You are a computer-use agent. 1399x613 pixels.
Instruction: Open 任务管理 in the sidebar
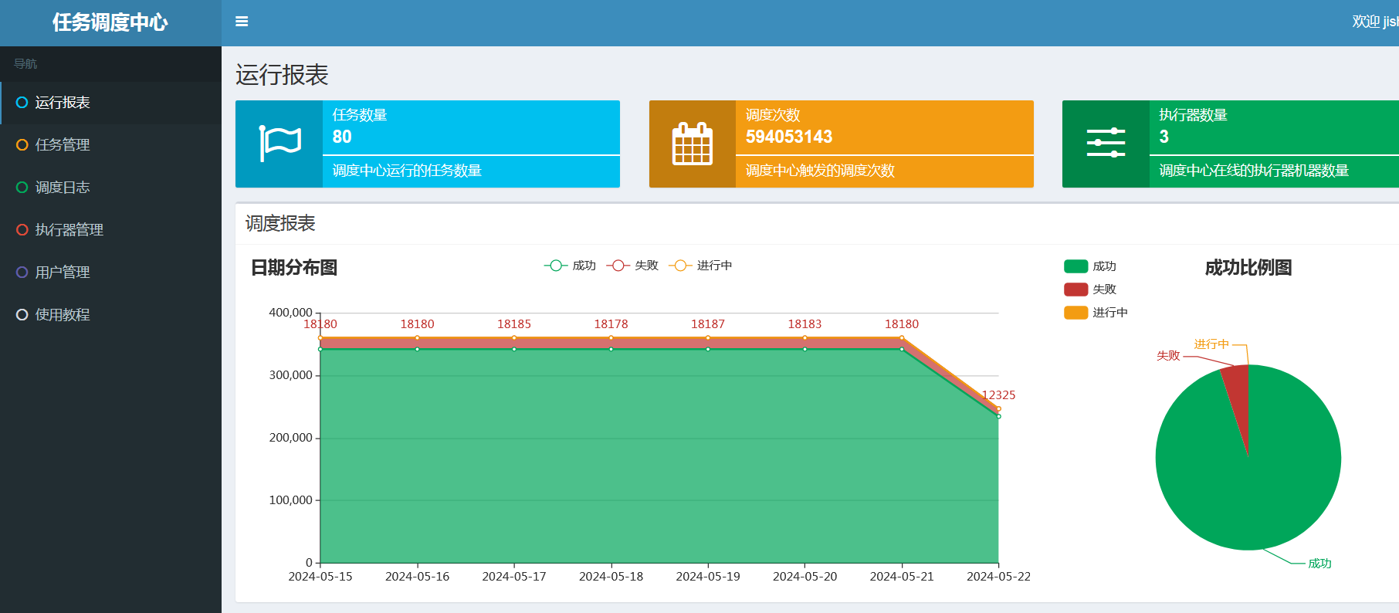click(110, 145)
